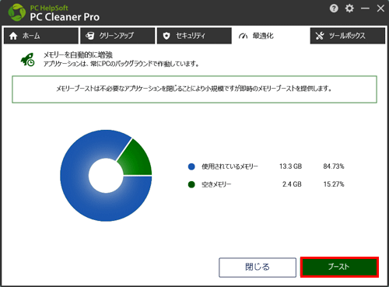Click the PC HelpSoft leaf logo
389x287 pixels.
point(17,12)
